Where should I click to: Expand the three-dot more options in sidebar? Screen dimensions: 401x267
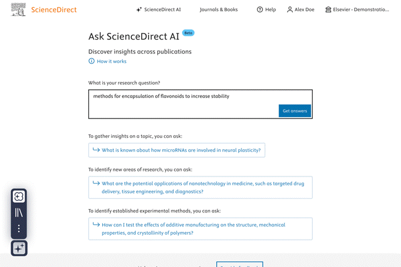(x=19, y=229)
